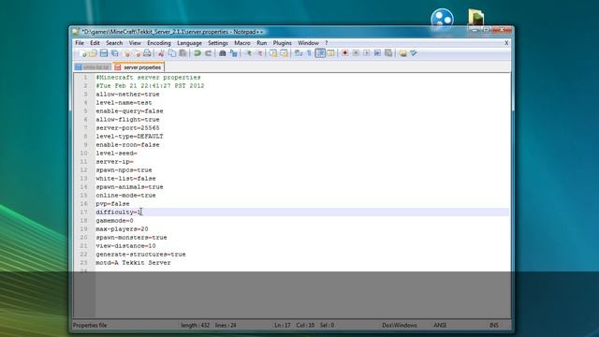599x337 pixels.
Task: Save the file with the floppy disk icon
Action: coord(104,53)
